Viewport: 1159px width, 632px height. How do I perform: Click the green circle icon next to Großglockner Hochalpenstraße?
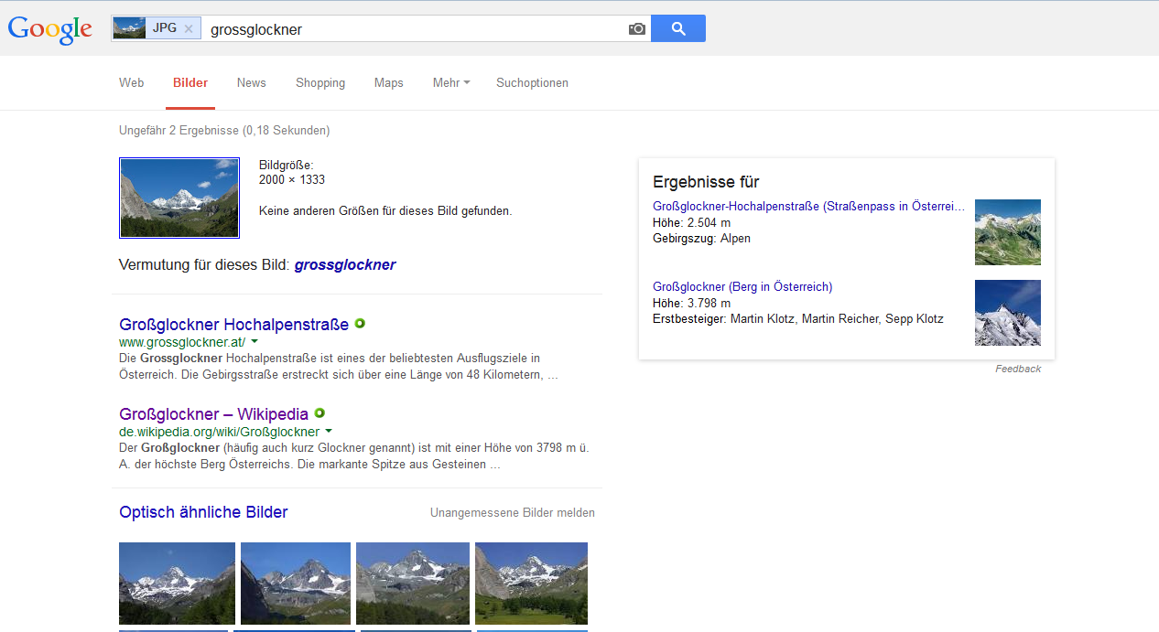click(x=360, y=324)
